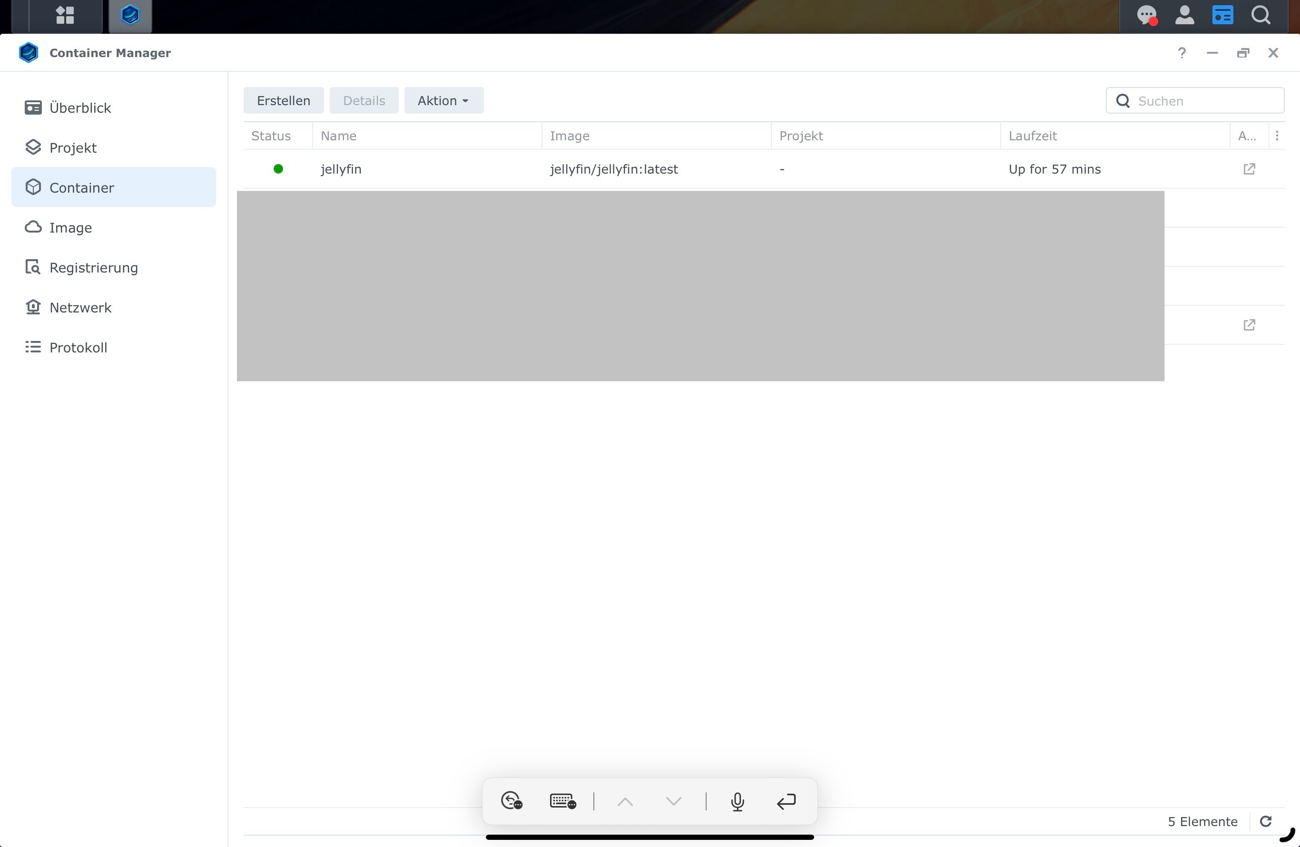The width and height of the screenshot is (1300, 847).
Task: Open the DSM main menu grid icon
Action: point(65,15)
